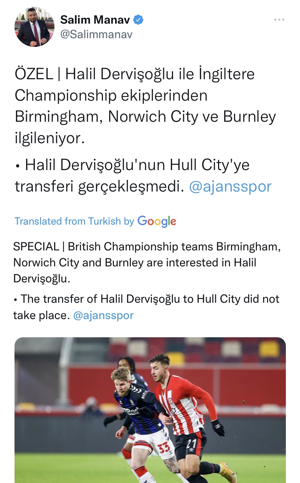This screenshot has height=483, width=300.
Task: Open @ajansspor mention in the English translation
Action: (103, 315)
